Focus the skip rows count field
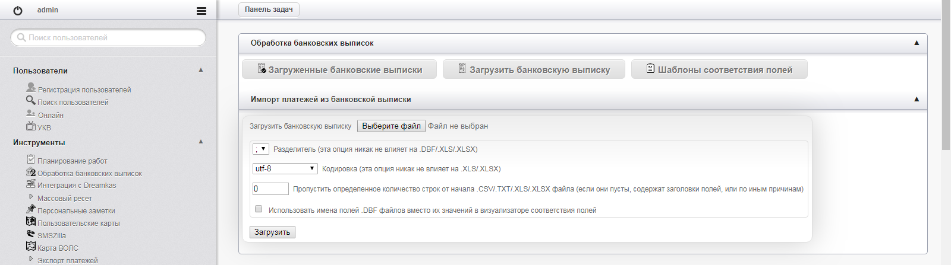This screenshot has width=951, height=265. tap(270, 189)
